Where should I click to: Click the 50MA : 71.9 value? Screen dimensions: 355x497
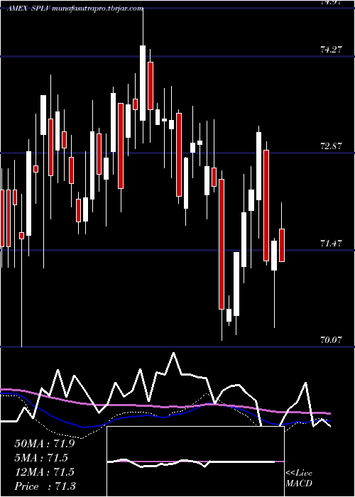coord(44,444)
